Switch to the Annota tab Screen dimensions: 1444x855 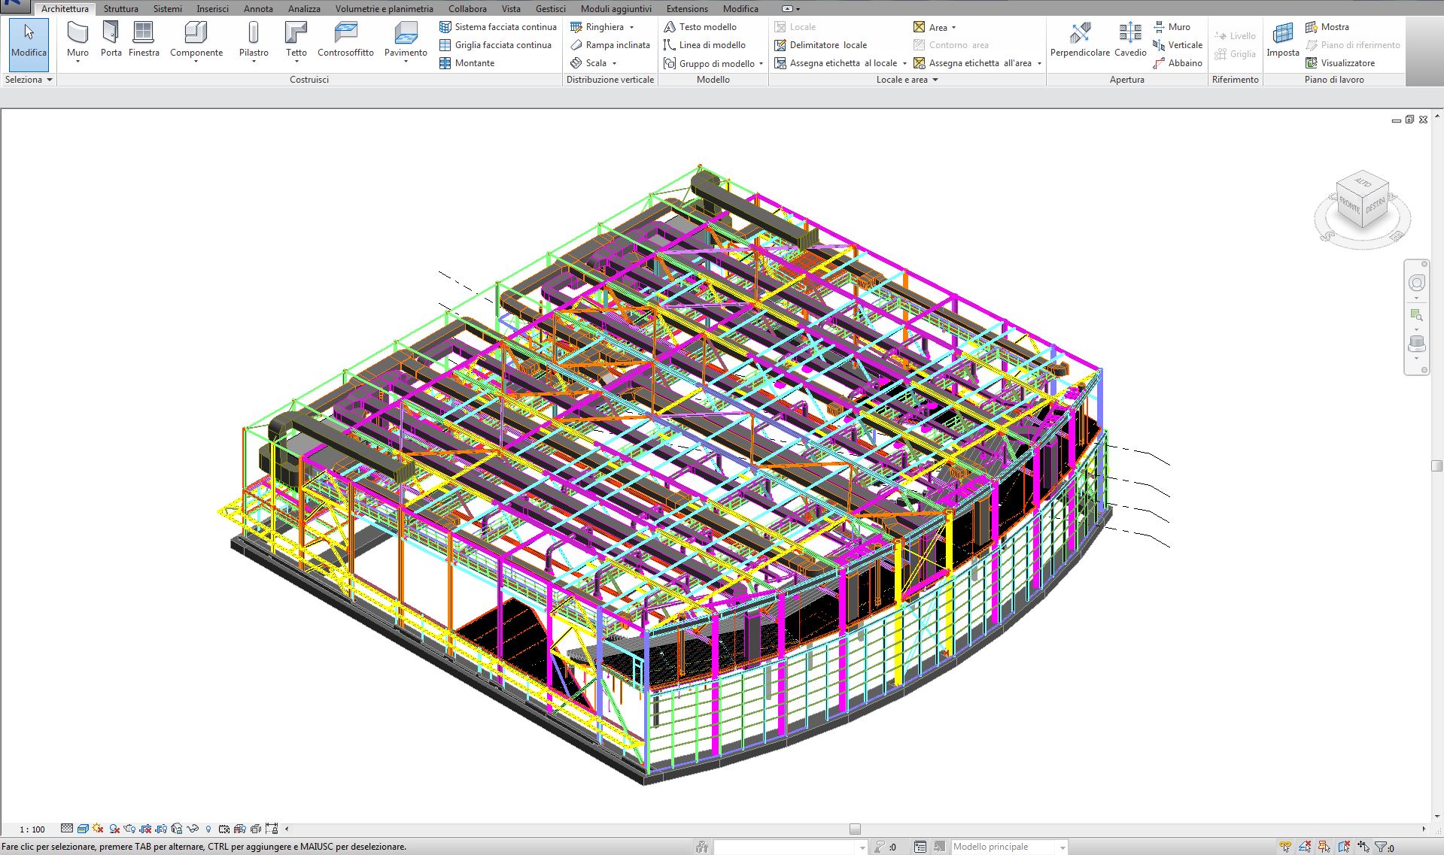pyautogui.click(x=258, y=9)
